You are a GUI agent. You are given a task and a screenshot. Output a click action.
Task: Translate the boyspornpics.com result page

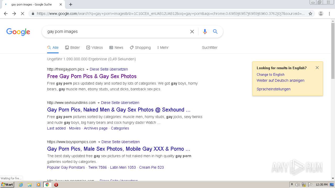(121, 142)
